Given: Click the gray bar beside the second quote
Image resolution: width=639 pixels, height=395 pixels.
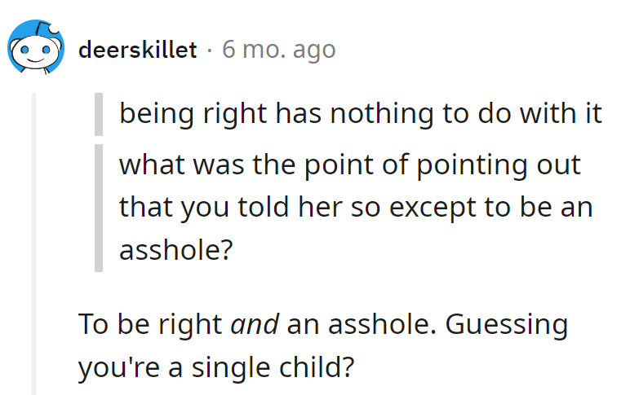Looking at the screenshot, I should 99,207.
